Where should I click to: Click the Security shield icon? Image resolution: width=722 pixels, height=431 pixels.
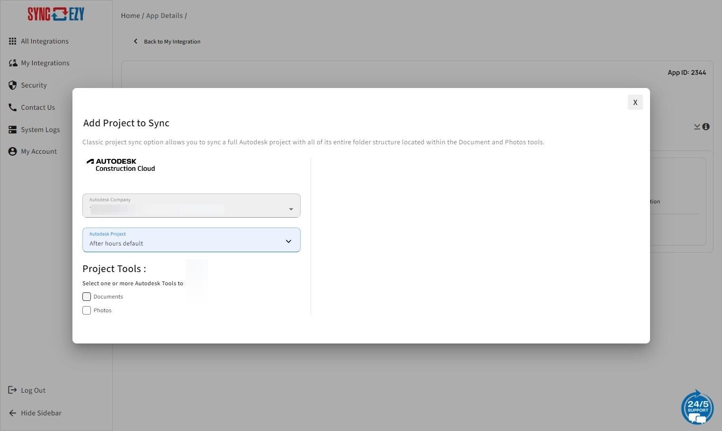[x=13, y=85]
